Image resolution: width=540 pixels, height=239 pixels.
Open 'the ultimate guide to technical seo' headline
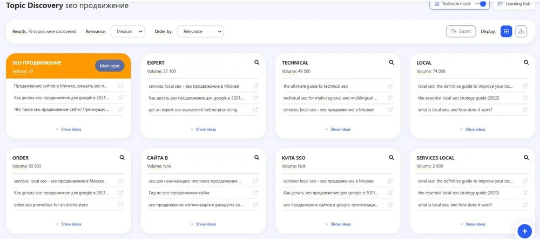pyautogui.click(x=316, y=86)
